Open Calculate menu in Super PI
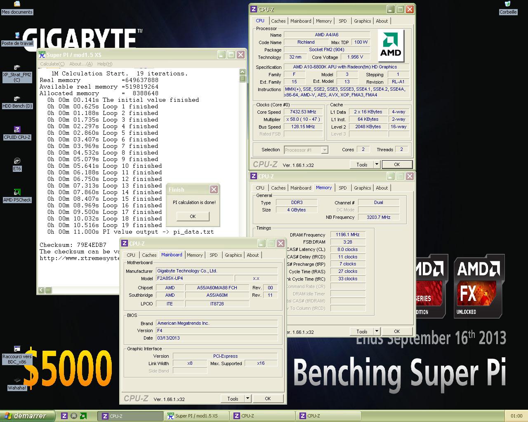The width and height of the screenshot is (528, 422). coord(52,64)
